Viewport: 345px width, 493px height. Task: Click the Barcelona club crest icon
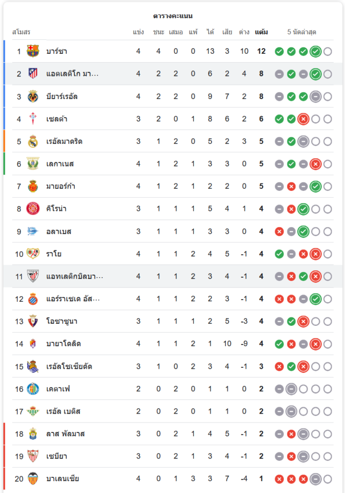click(33, 51)
